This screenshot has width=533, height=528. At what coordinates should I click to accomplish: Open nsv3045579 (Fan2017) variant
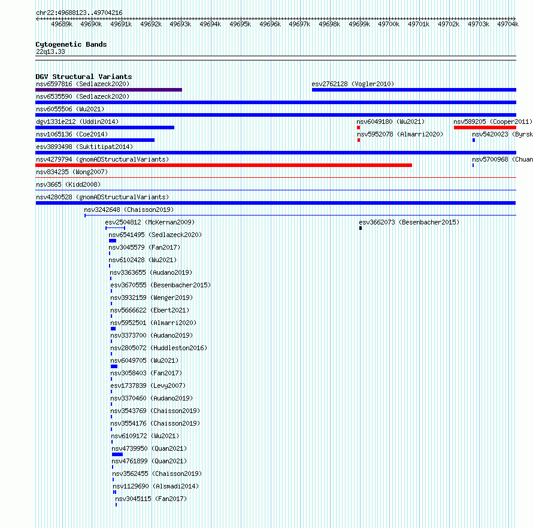(x=144, y=247)
